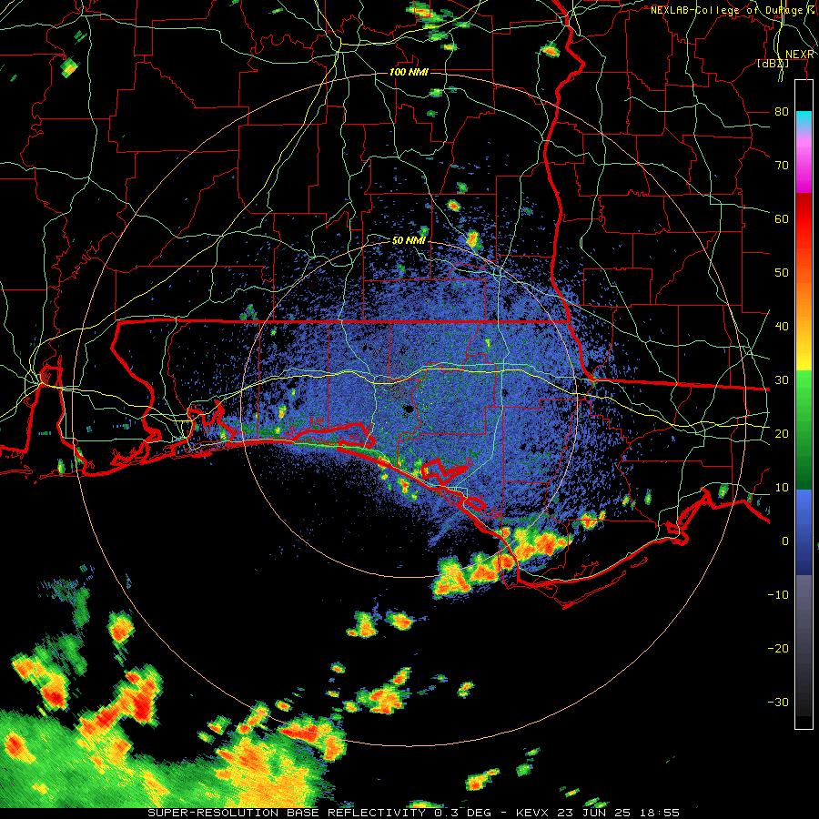819x819 pixels.
Task: Click the magenta band of the color scale
Action: point(804,167)
